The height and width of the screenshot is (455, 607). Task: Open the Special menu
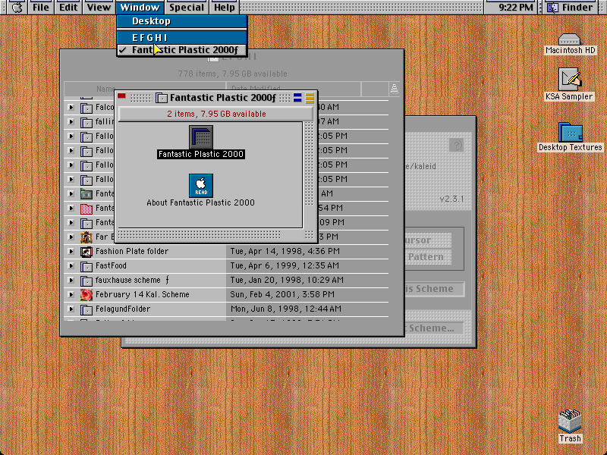click(186, 8)
